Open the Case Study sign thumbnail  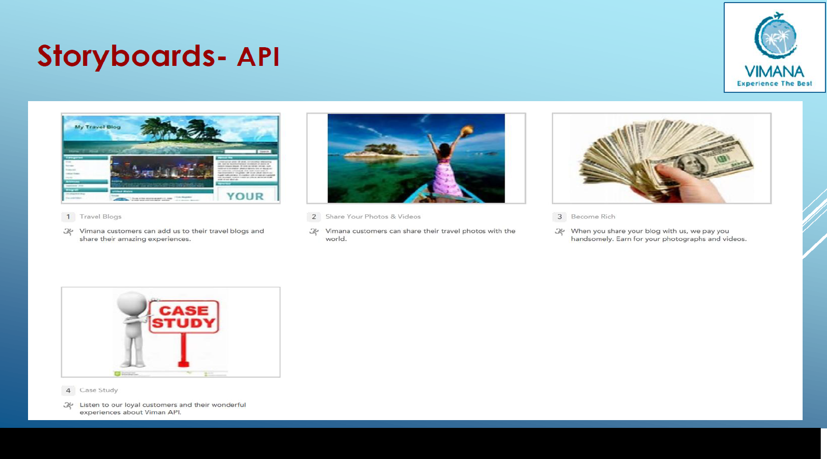pyautogui.click(x=171, y=332)
